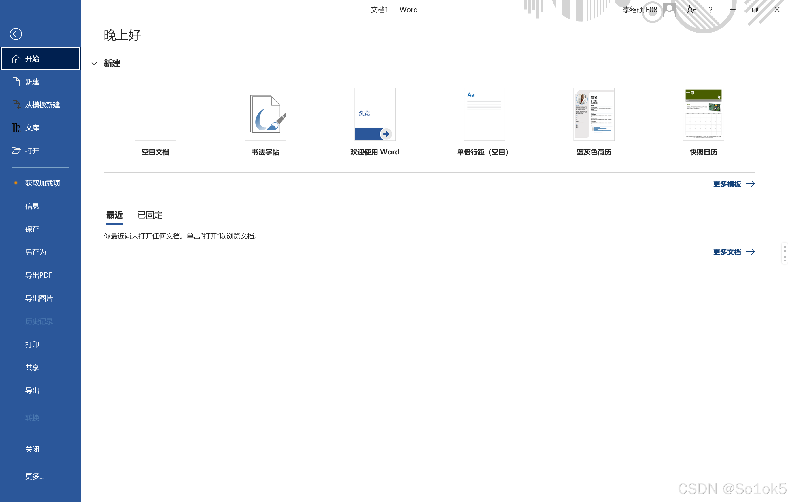Click the user account avatar icon
This screenshot has width=788, height=502.
(x=669, y=10)
